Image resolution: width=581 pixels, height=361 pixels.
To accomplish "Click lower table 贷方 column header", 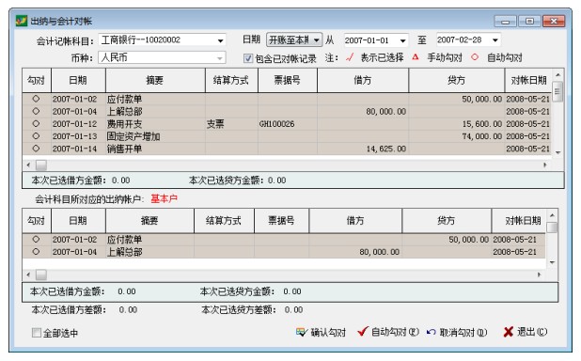I will [x=447, y=221].
